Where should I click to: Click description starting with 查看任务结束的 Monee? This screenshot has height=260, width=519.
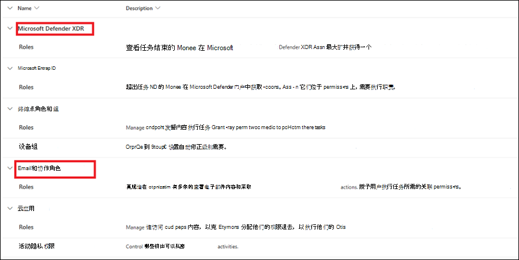click(249, 48)
